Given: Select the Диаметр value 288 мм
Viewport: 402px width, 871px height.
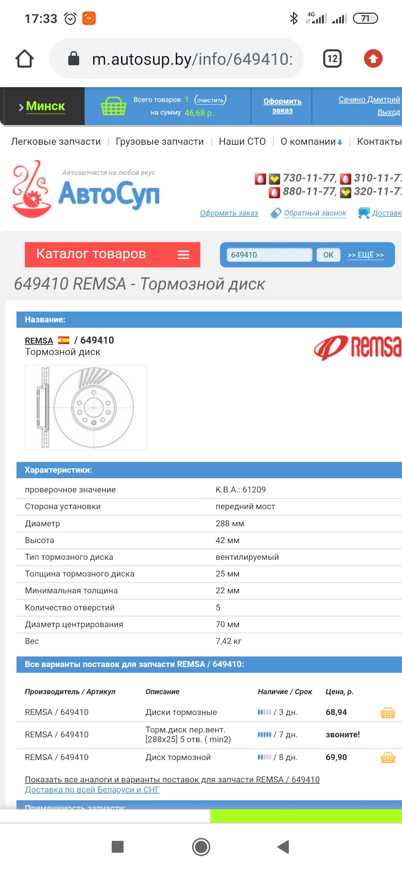Looking at the screenshot, I should point(230,524).
